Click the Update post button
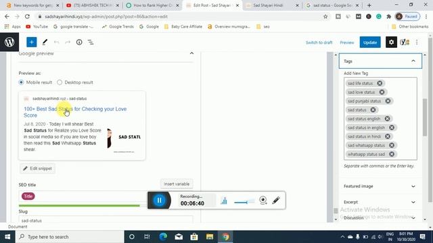 click(x=370, y=43)
